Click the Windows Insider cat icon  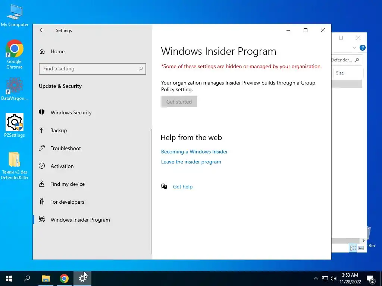point(42,220)
